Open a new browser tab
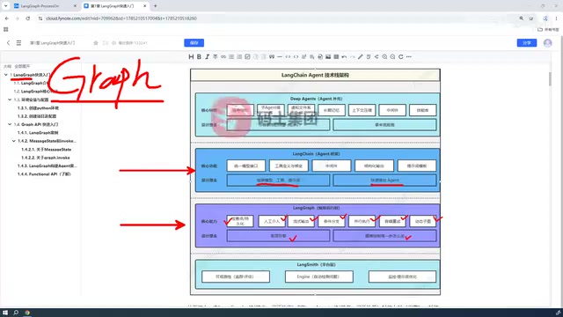The image size is (563, 317). (156, 6)
